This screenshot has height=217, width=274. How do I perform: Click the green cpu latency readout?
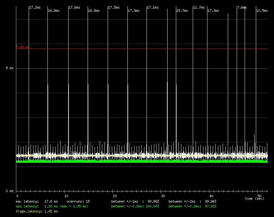tap(52, 206)
